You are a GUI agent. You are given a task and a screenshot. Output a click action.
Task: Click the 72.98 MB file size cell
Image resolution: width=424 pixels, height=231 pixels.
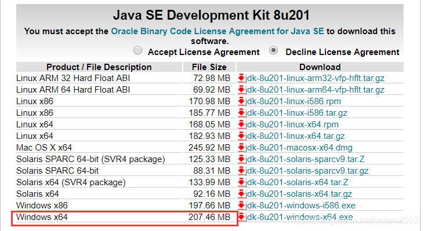212,78
